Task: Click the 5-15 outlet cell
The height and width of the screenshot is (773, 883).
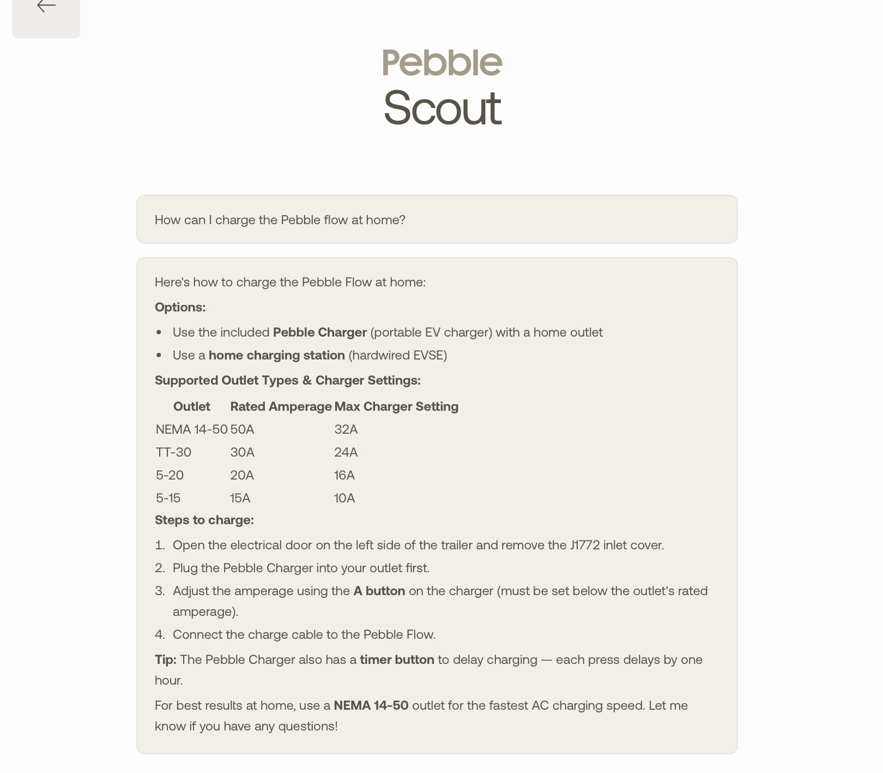Action: (168, 498)
